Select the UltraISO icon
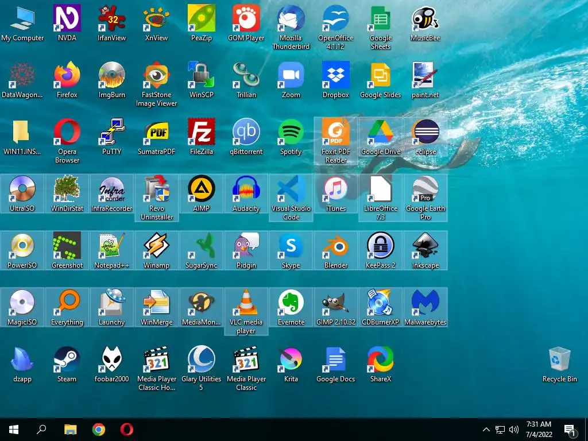The image size is (588, 441). pyautogui.click(x=22, y=194)
